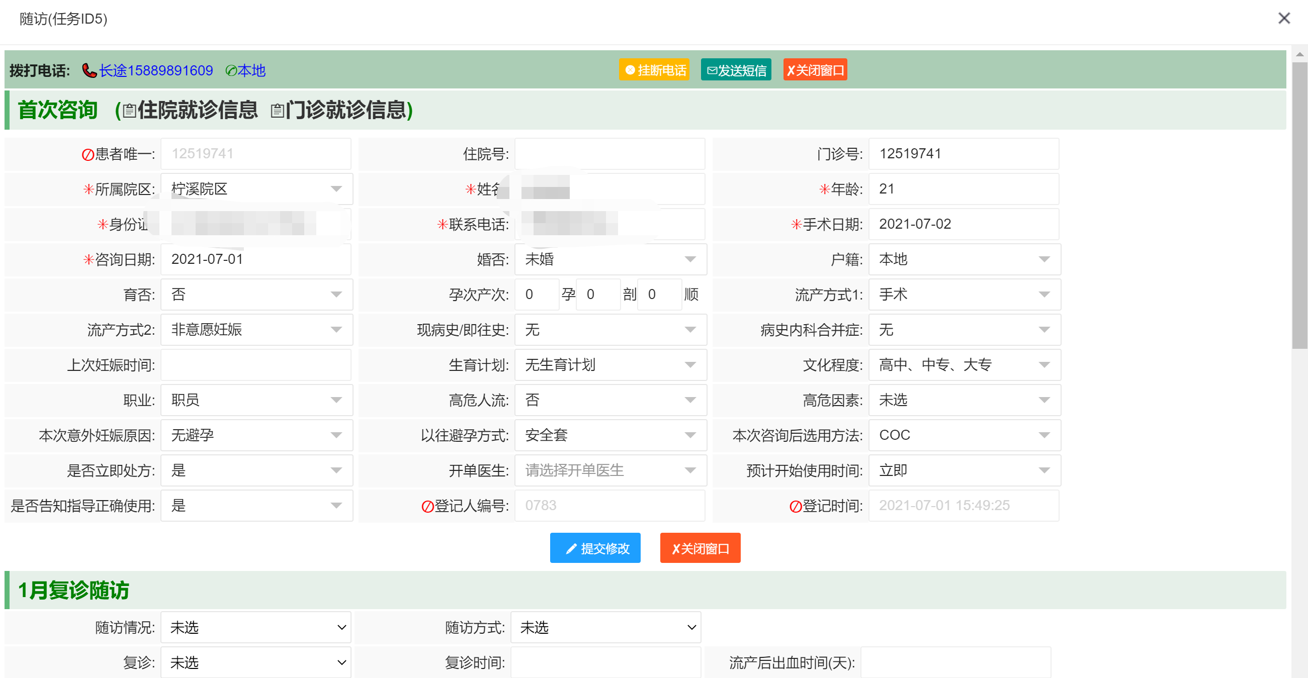The image size is (1308, 678).
Task: Open 门诊就诊信息 outpatient visit info
Action: pos(345,110)
